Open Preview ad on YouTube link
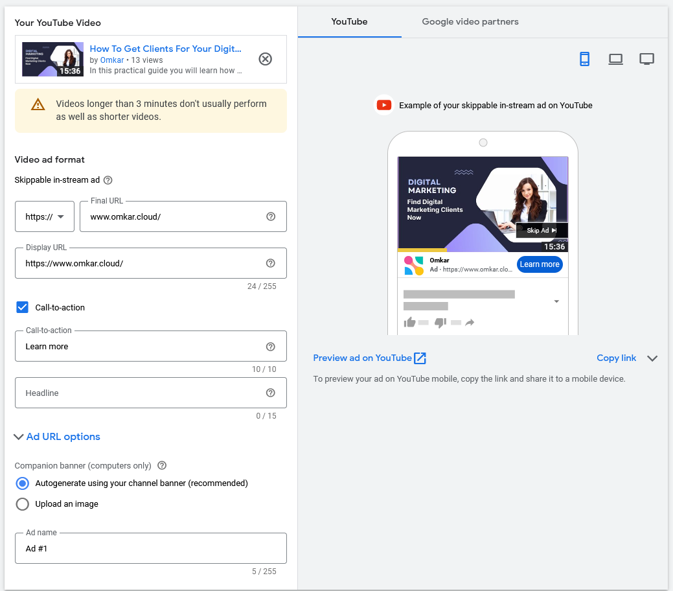 point(370,358)
